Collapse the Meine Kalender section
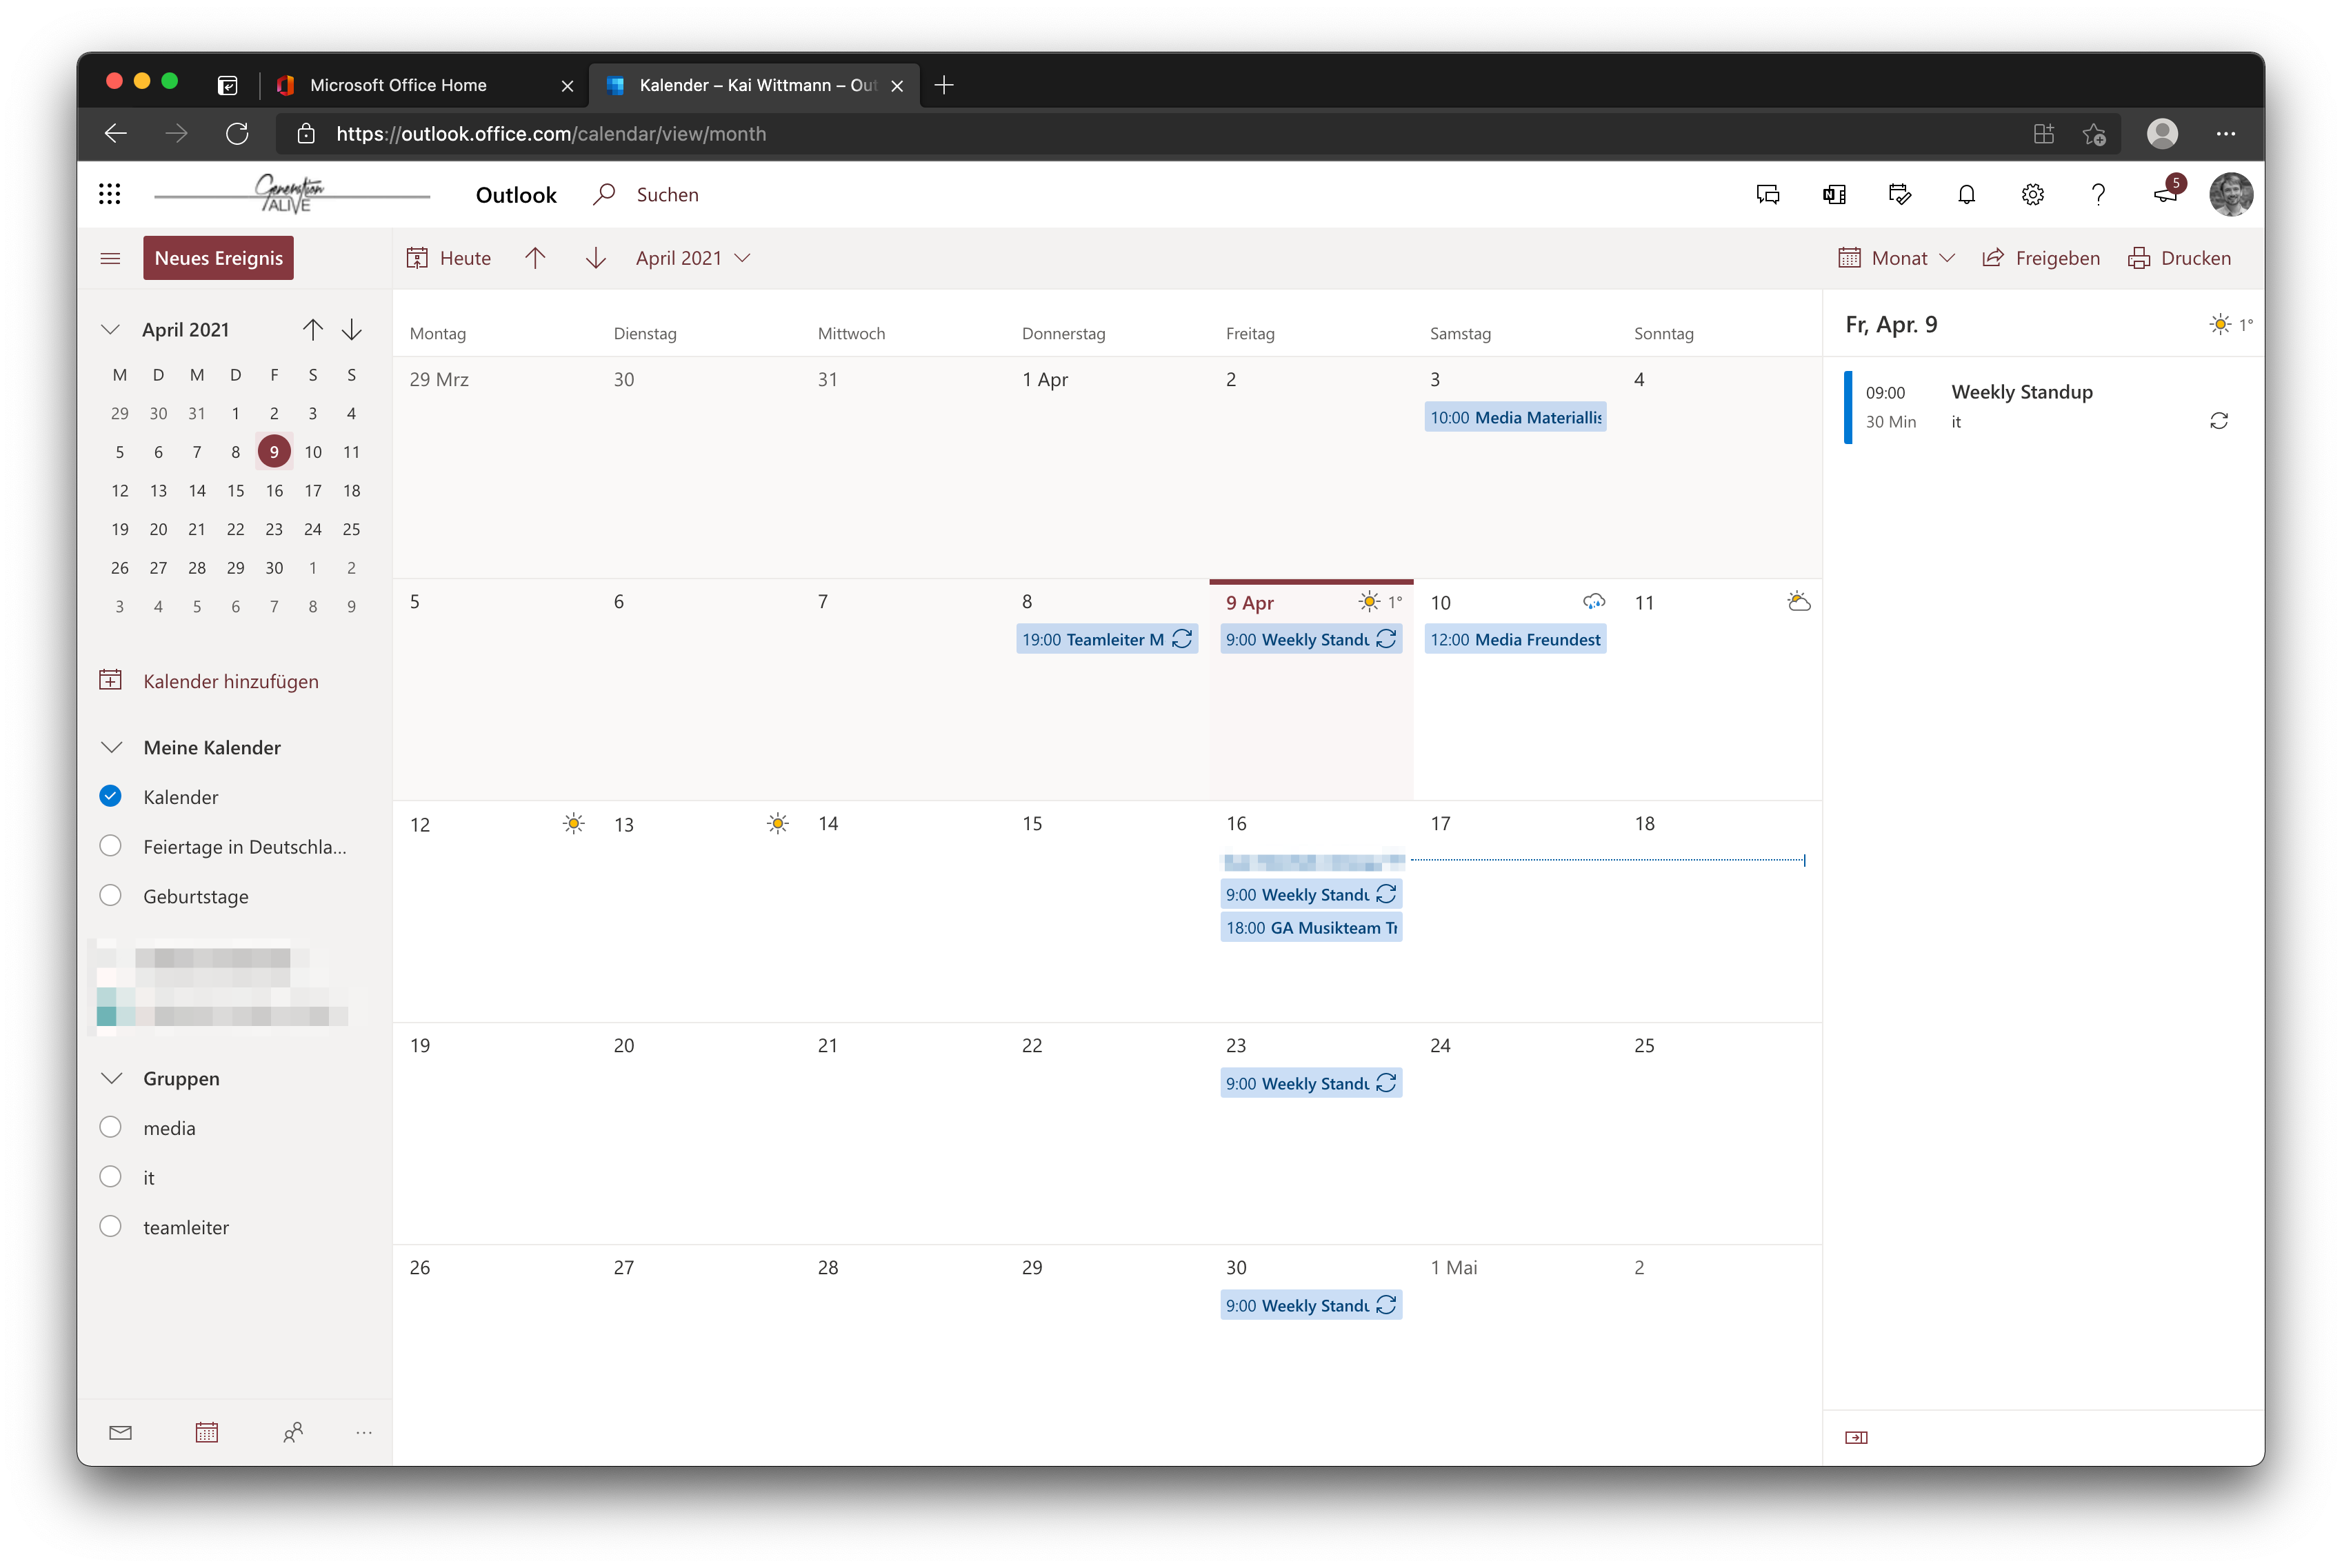 tap(111, 746)
